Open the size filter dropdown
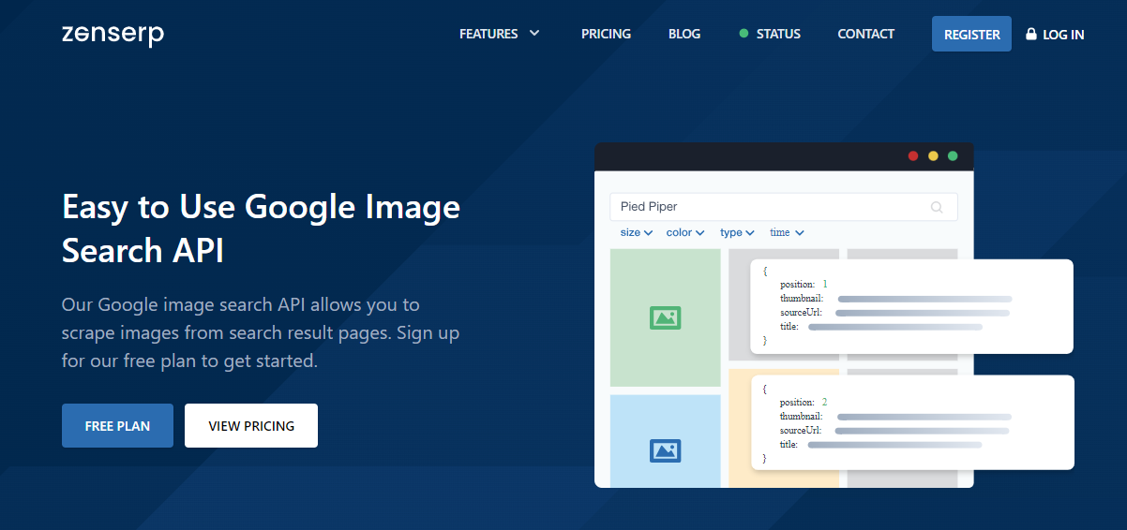Image resolution: width=1127 pixels, height=530 pixels. point(637,232)
